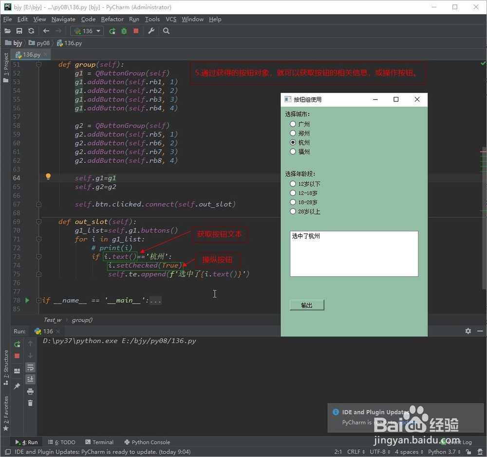Pin the Run tab with the pin icon

coord(17,386)
